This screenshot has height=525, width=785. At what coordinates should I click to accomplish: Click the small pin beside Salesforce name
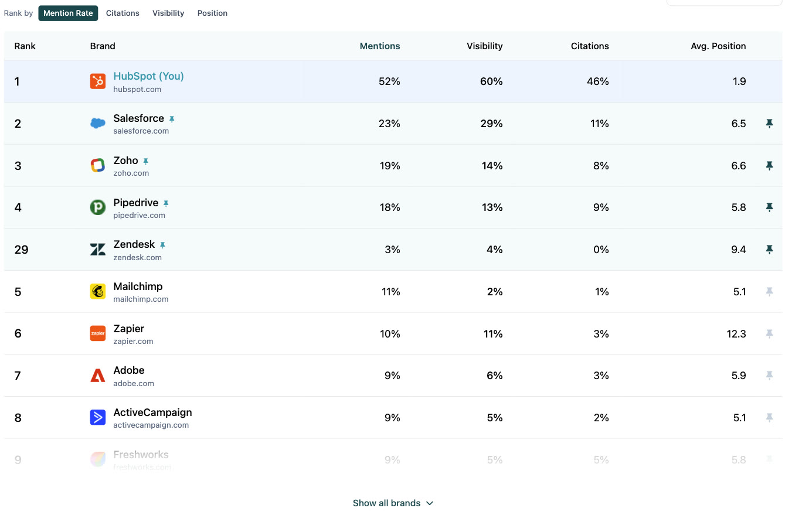pos(172,119)
